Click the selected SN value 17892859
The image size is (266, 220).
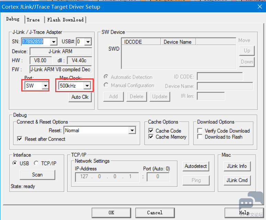pos(33,42)
